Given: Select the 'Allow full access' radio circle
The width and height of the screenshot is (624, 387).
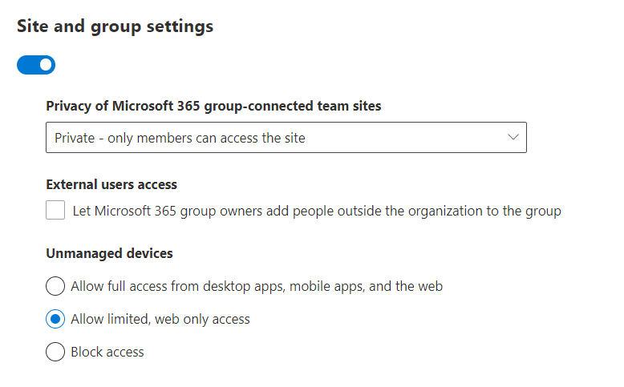Looking at the screenshot, I should pyautogui.click(x=55, y=286).
